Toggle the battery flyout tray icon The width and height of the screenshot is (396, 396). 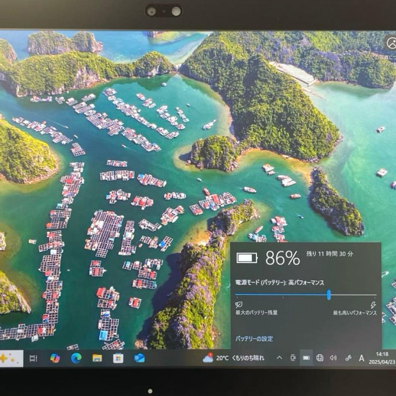click(x=306, y=358)
